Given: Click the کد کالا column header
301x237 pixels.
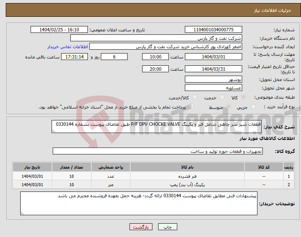Looking at the screenshot, I should coord(264,167).
